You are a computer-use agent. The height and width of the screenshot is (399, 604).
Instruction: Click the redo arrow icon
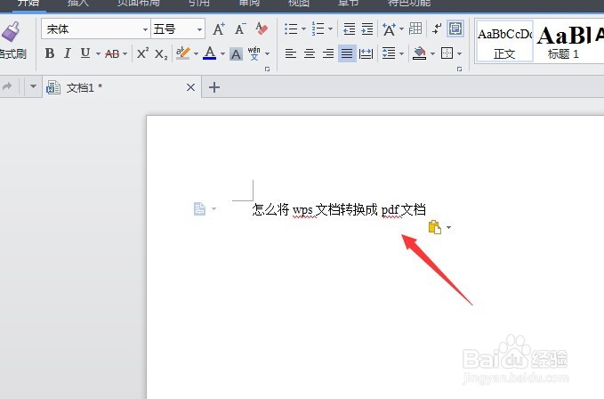pos(7,86)
